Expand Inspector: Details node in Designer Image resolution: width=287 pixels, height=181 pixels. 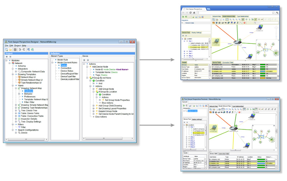pos(16,119)
